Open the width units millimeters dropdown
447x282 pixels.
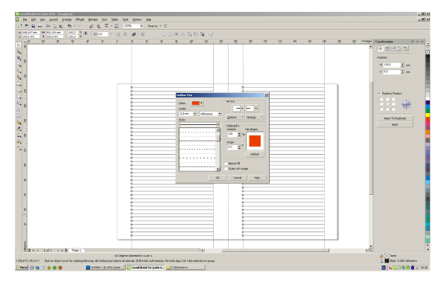click(220, 114)
